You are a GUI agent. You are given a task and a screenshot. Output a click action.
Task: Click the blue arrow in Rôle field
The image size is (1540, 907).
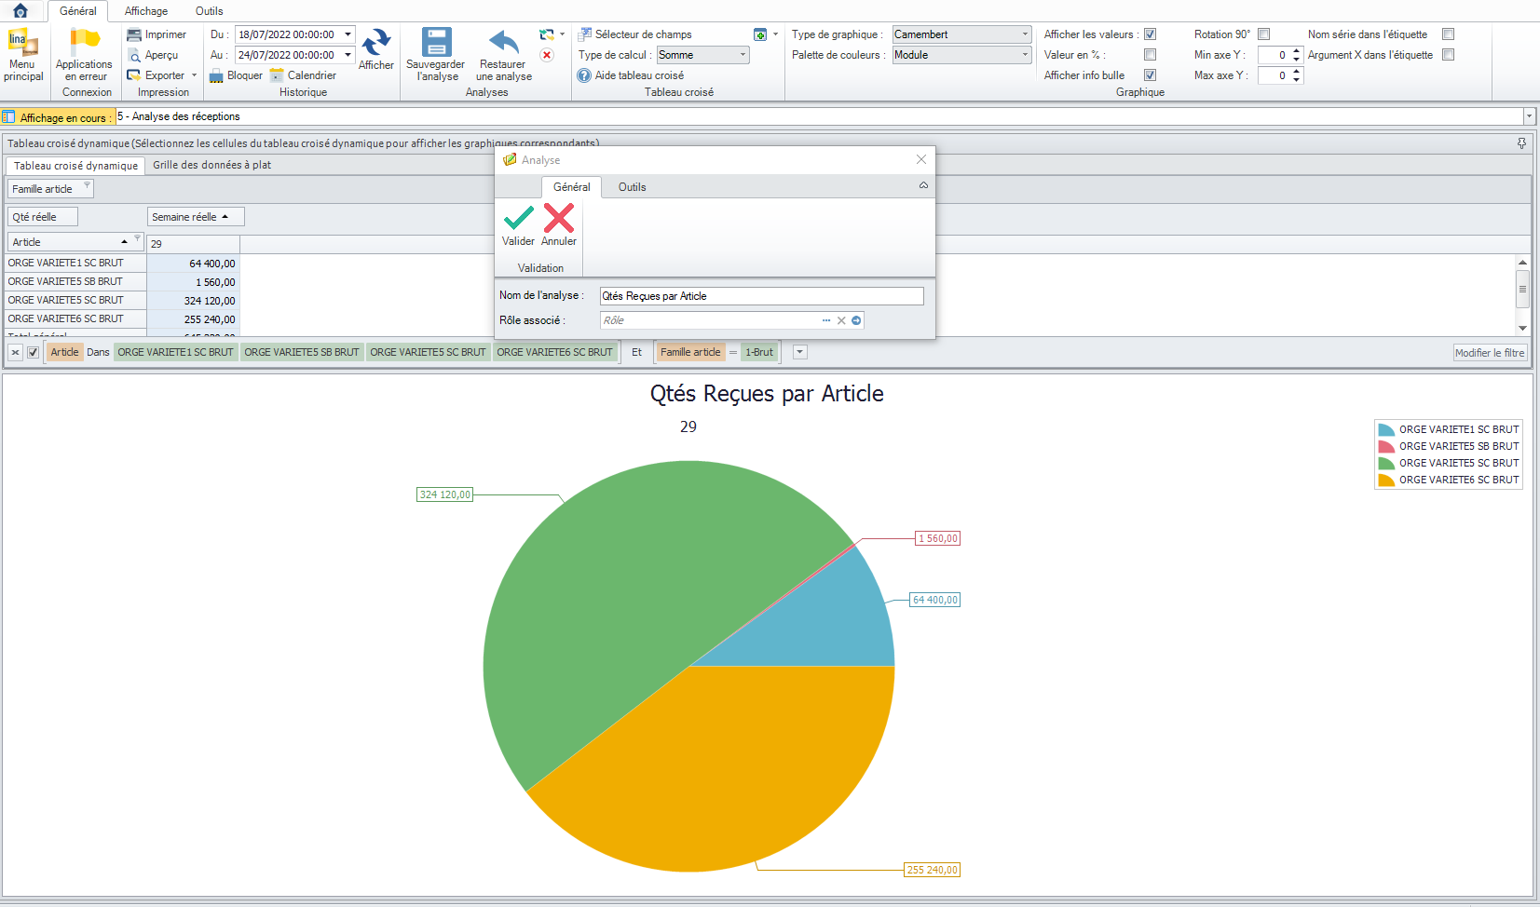click(856, 320)
